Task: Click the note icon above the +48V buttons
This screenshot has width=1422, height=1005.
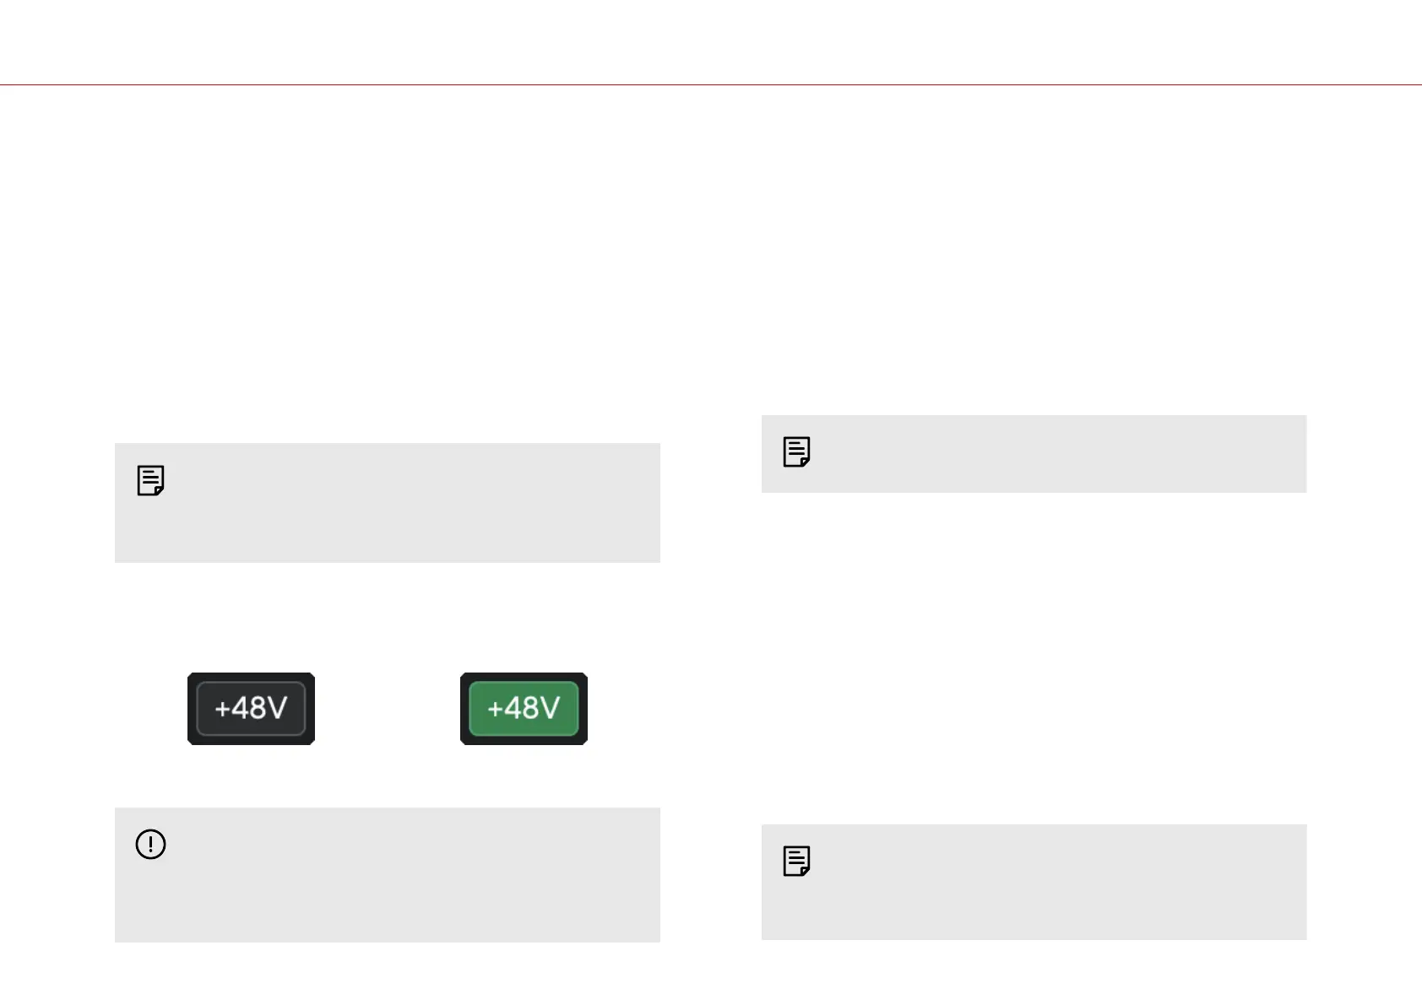Action: pos(150,480)
